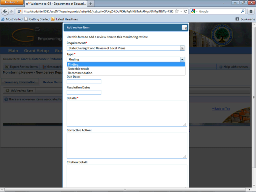The height and width of the screenshot is (192, 256).
Task: Click Add review item button
Action: pos(20,90)
